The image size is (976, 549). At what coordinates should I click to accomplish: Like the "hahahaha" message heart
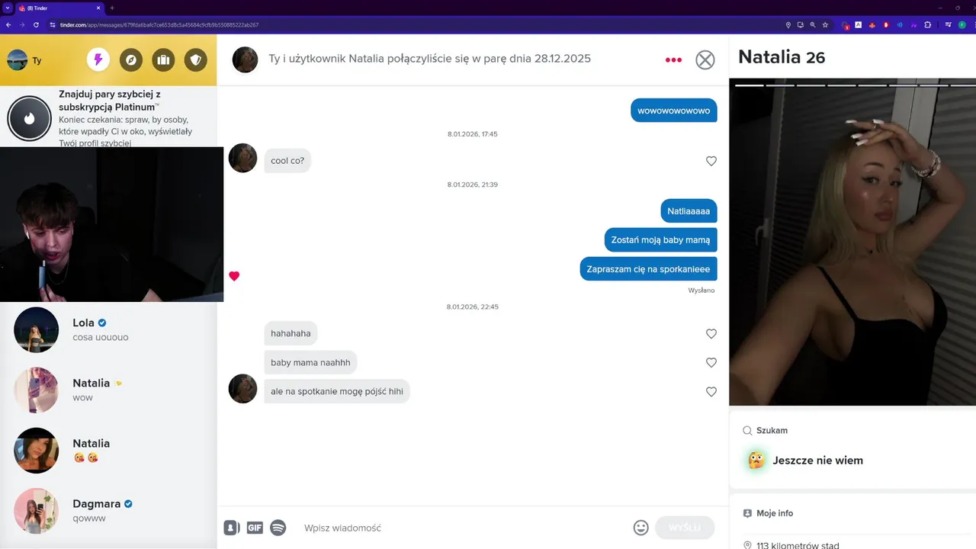[x=711, y=333]
